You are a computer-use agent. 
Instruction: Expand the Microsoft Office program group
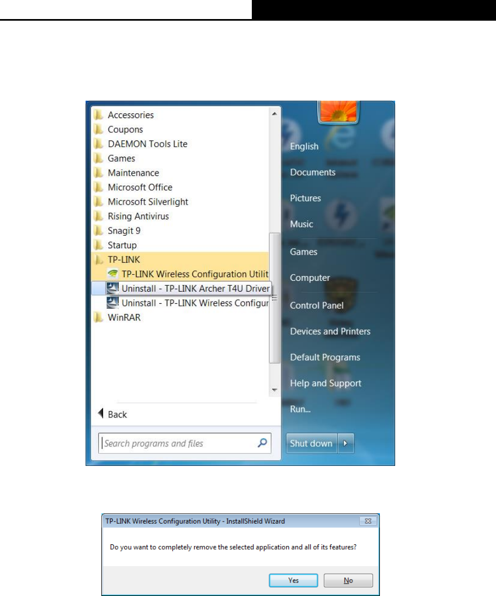[x=180, y=187]
